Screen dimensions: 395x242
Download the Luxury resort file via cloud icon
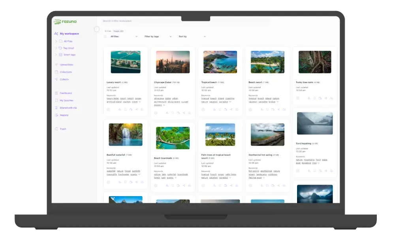tap(142, 110)
